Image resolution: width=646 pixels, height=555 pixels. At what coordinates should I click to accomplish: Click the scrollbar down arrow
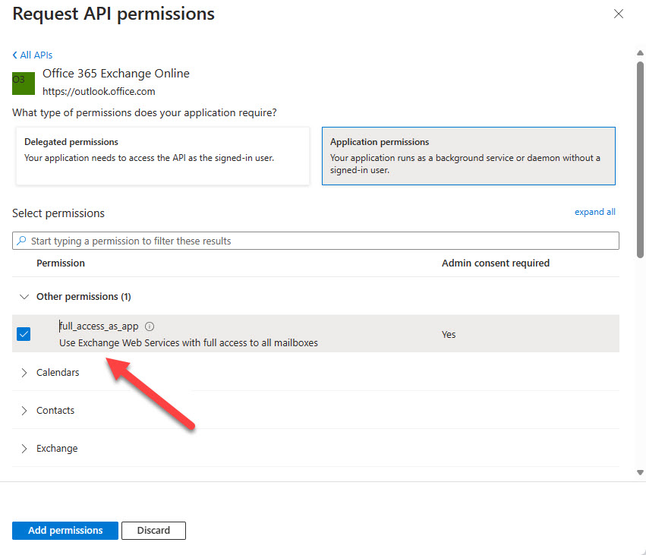click(640, 472)
